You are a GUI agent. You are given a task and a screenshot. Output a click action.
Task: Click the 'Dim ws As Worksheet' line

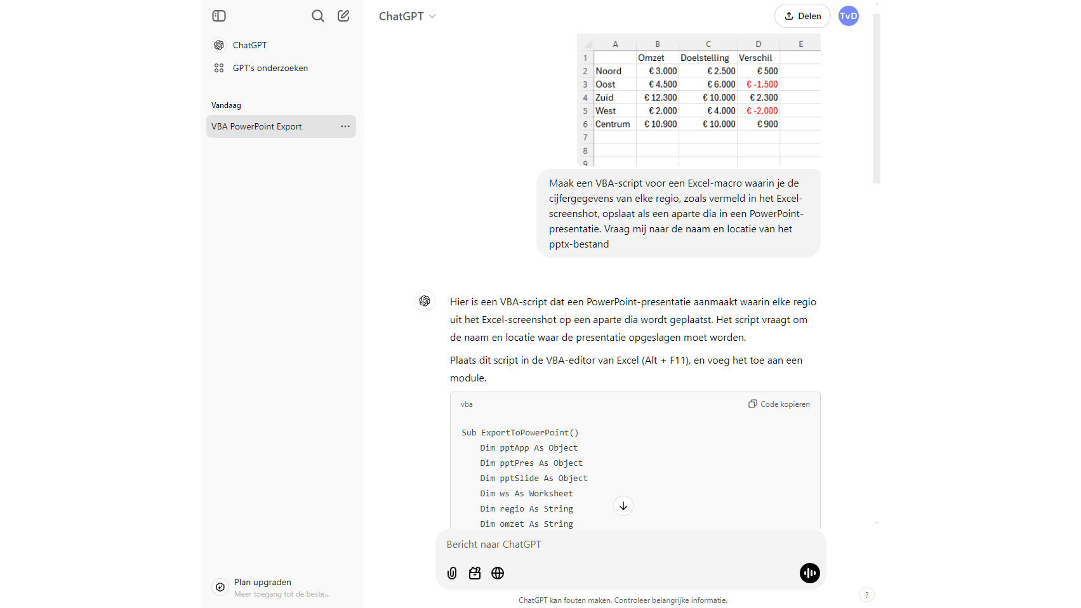click(x=526, y=494)
